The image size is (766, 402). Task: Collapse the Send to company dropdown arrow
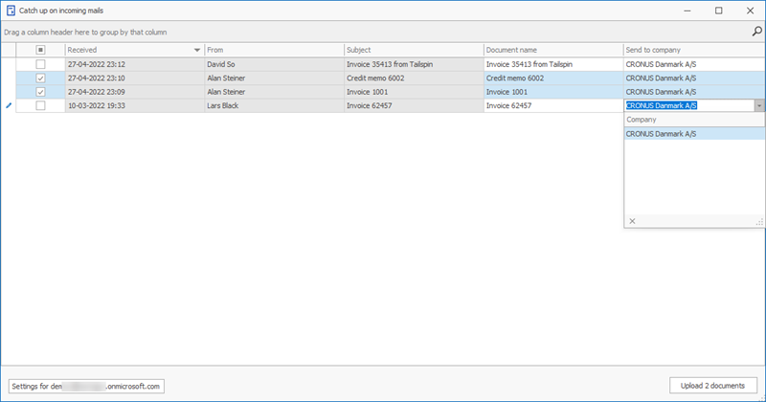tap(758, 106)
